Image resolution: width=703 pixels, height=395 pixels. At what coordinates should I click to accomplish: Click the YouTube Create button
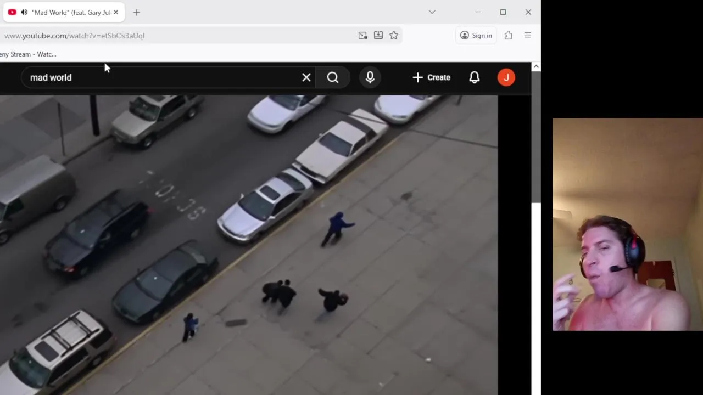[432, 77]
